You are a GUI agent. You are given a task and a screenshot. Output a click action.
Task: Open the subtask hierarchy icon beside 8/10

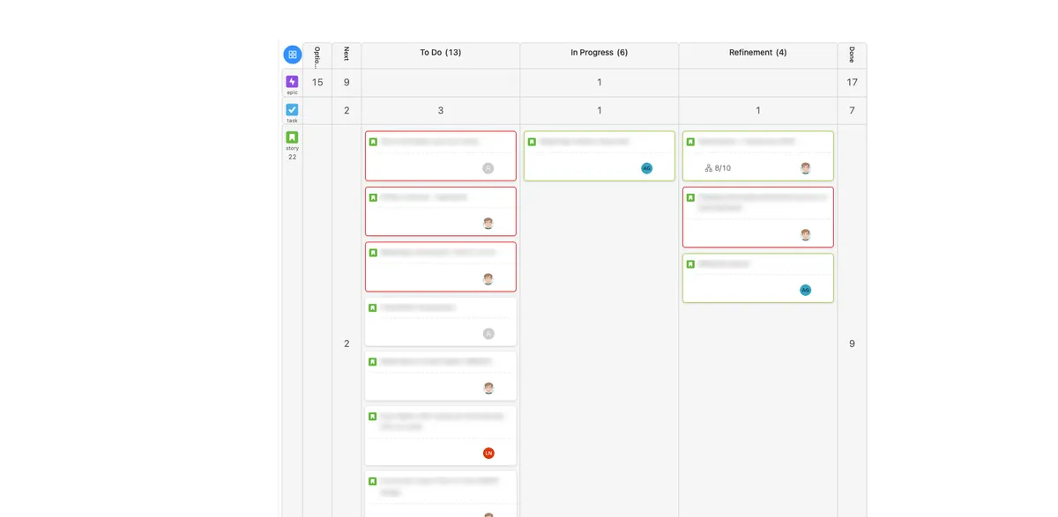tap(708, 168)
